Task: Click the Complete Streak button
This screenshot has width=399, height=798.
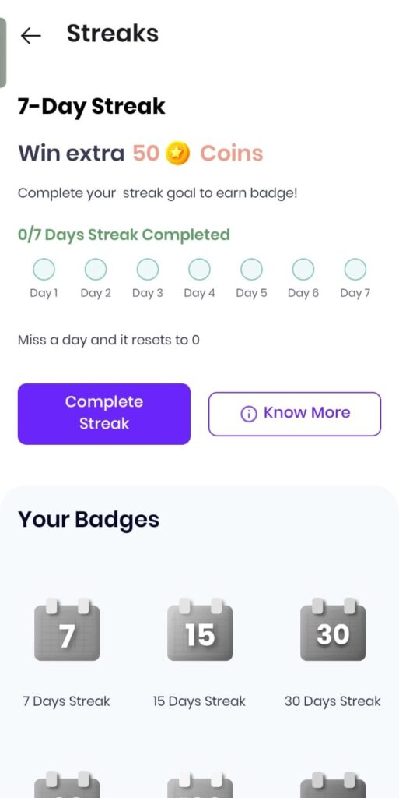Action: [x=104, y=414]
